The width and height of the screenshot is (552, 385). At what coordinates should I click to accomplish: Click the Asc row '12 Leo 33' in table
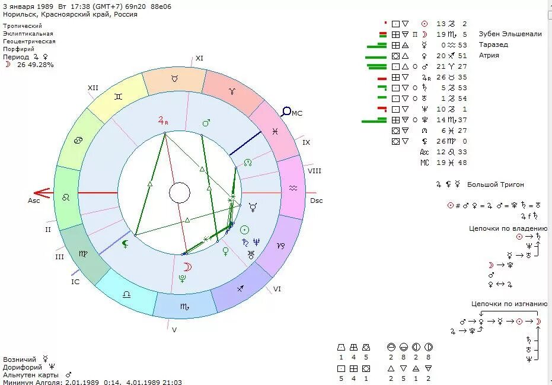click(443, 152)
